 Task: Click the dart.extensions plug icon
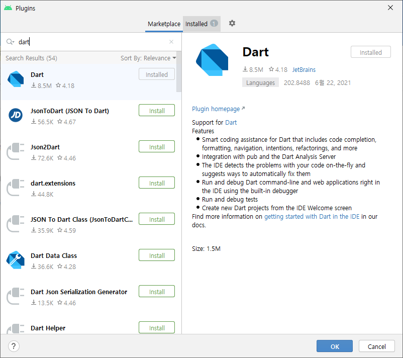[16, 188]
